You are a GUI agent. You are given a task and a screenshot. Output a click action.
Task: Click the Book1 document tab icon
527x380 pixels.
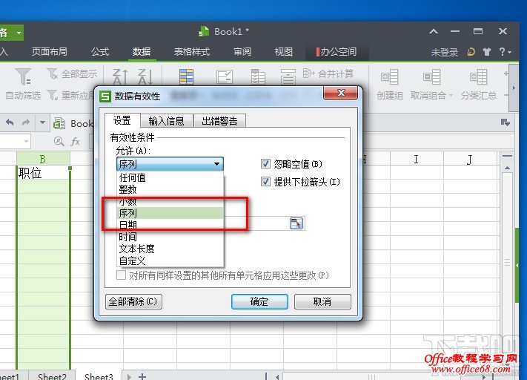(x=59, y=123)
